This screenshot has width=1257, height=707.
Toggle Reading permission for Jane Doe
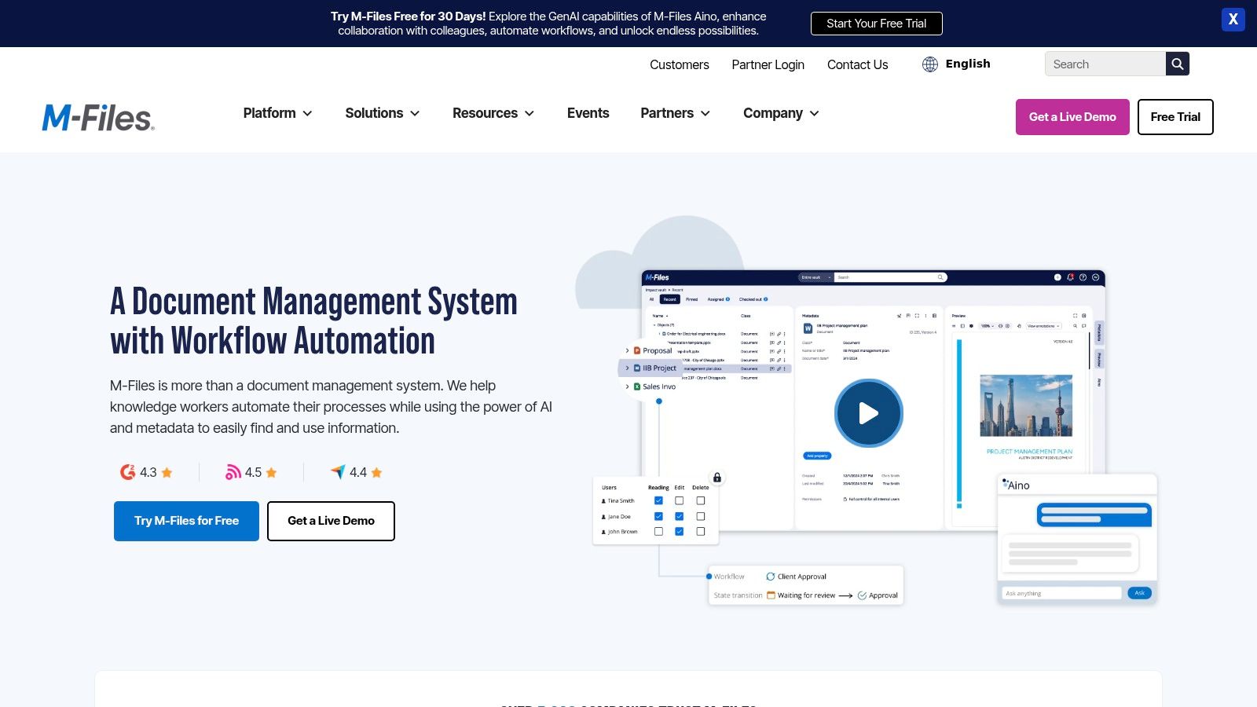[658, 516]
